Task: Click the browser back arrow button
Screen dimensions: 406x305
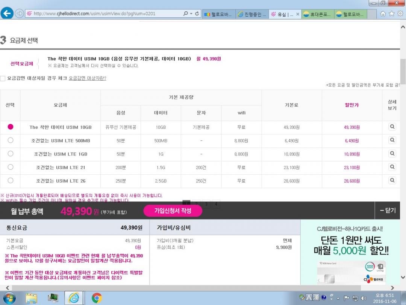Action: pos(7,14)
